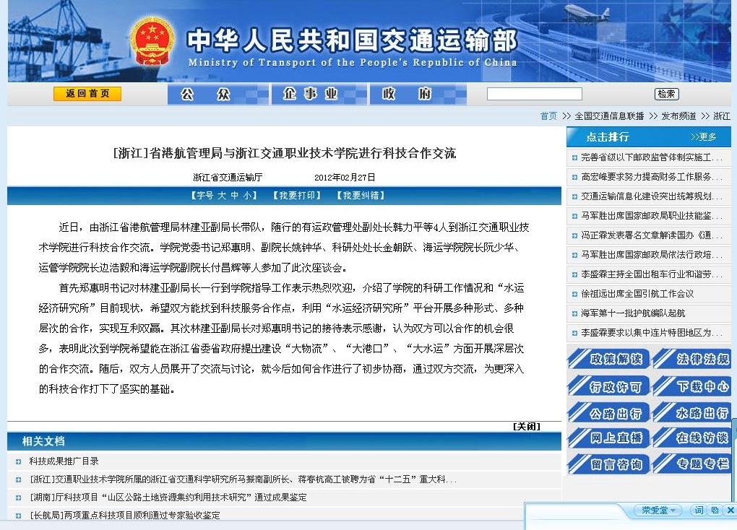Open related document [浙江]交通职业技术学院所属的浙江省交通科学研究所

[x=243, y=479]
